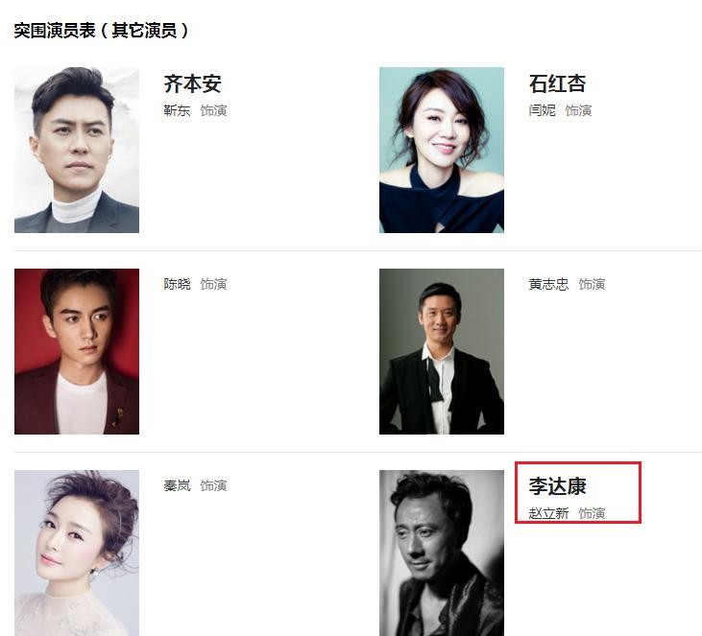Open the 闫妮 actor photo
The height and width of the screenshot is (636, 702).
[442, 150]
